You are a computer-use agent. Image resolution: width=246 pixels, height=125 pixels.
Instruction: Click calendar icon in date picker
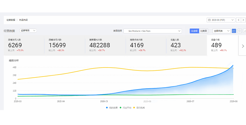pyautogui.click(x=209, y=20)
